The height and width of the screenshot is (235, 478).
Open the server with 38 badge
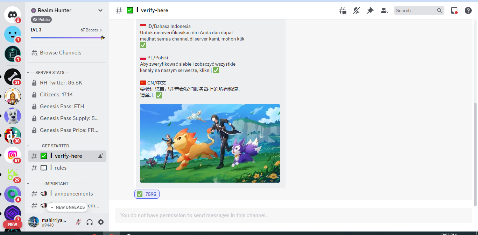pyautogui.click(x=13, y=135)
